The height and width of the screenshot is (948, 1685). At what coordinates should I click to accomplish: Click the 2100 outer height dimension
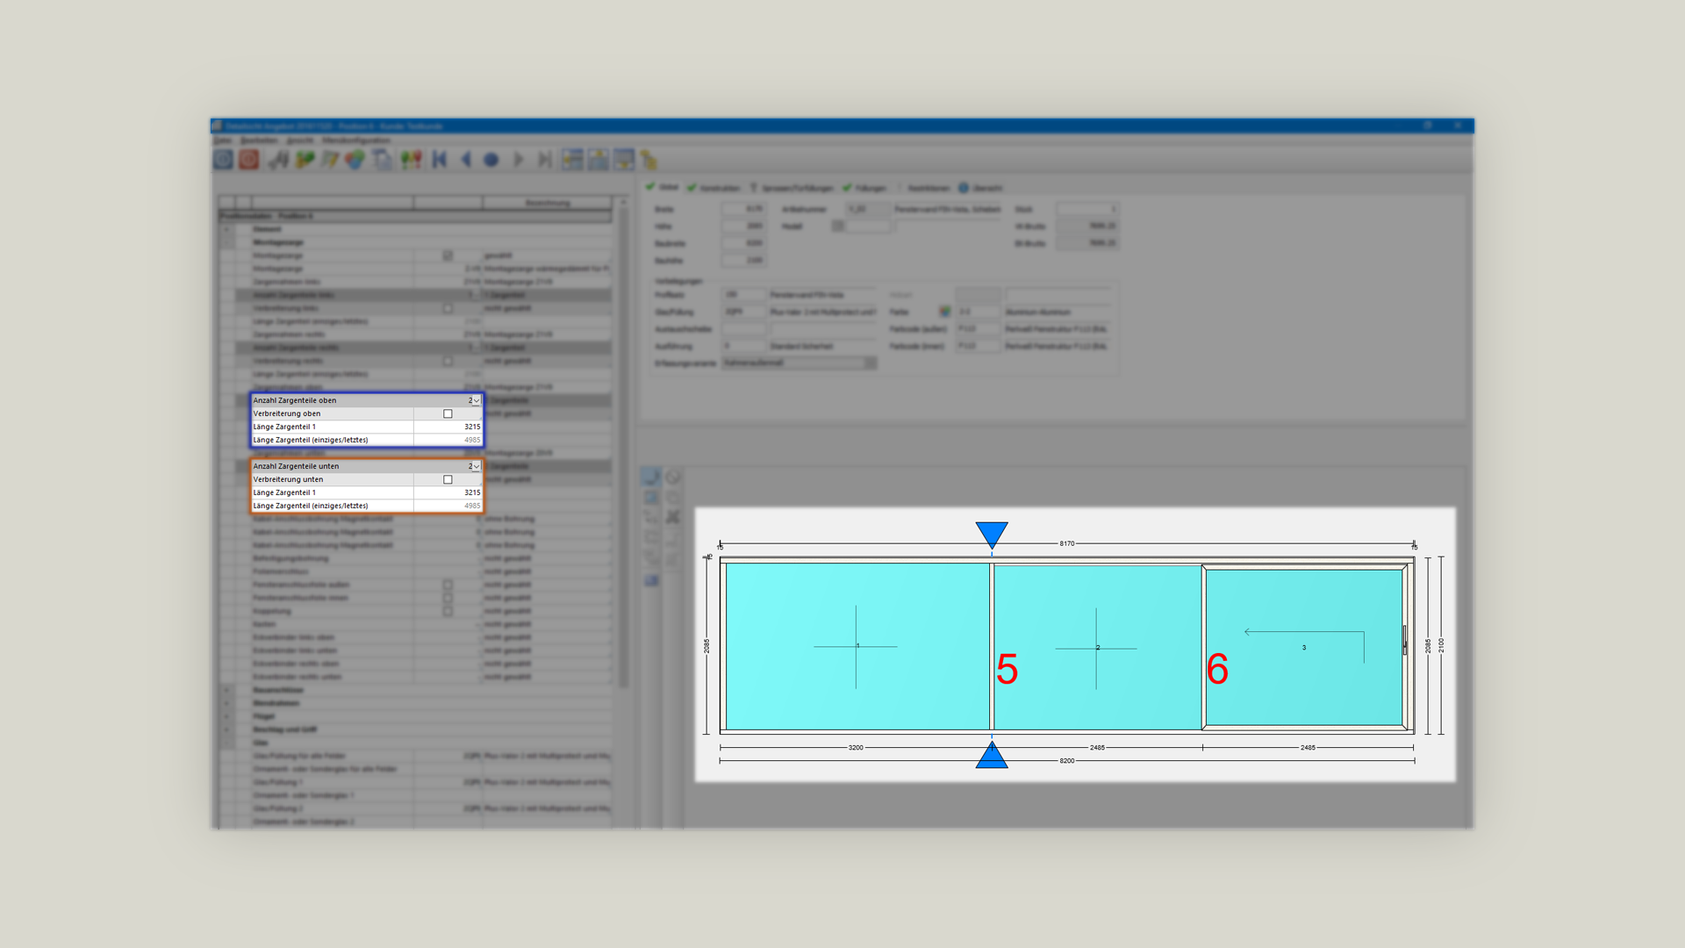[x=1441, y=645]
